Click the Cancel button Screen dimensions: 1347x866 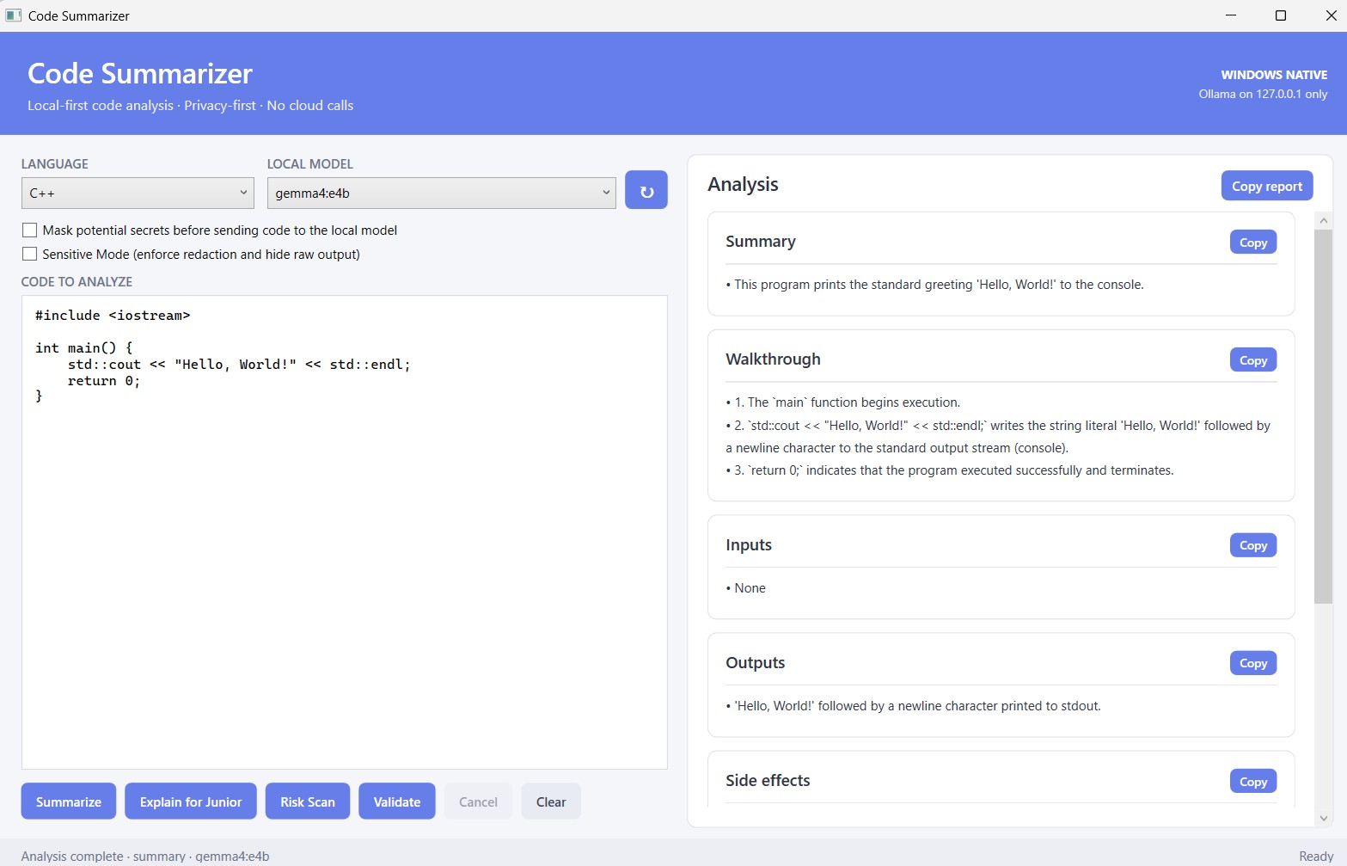478,802
